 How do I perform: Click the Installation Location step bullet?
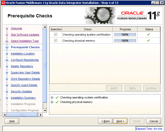tap(7, 54)
